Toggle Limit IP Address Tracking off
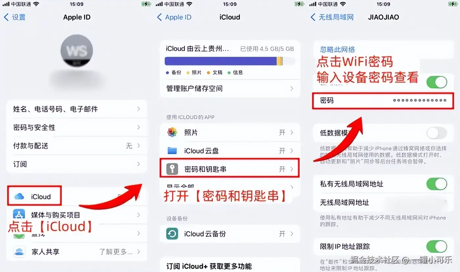Viewport: 460px width, 272px height. tap(437, 246)
